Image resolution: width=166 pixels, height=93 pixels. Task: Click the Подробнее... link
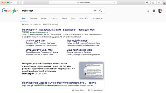click(x=80, y=90)
